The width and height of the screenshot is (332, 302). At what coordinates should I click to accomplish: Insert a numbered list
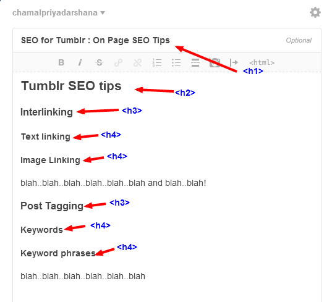tap(157, 62)
